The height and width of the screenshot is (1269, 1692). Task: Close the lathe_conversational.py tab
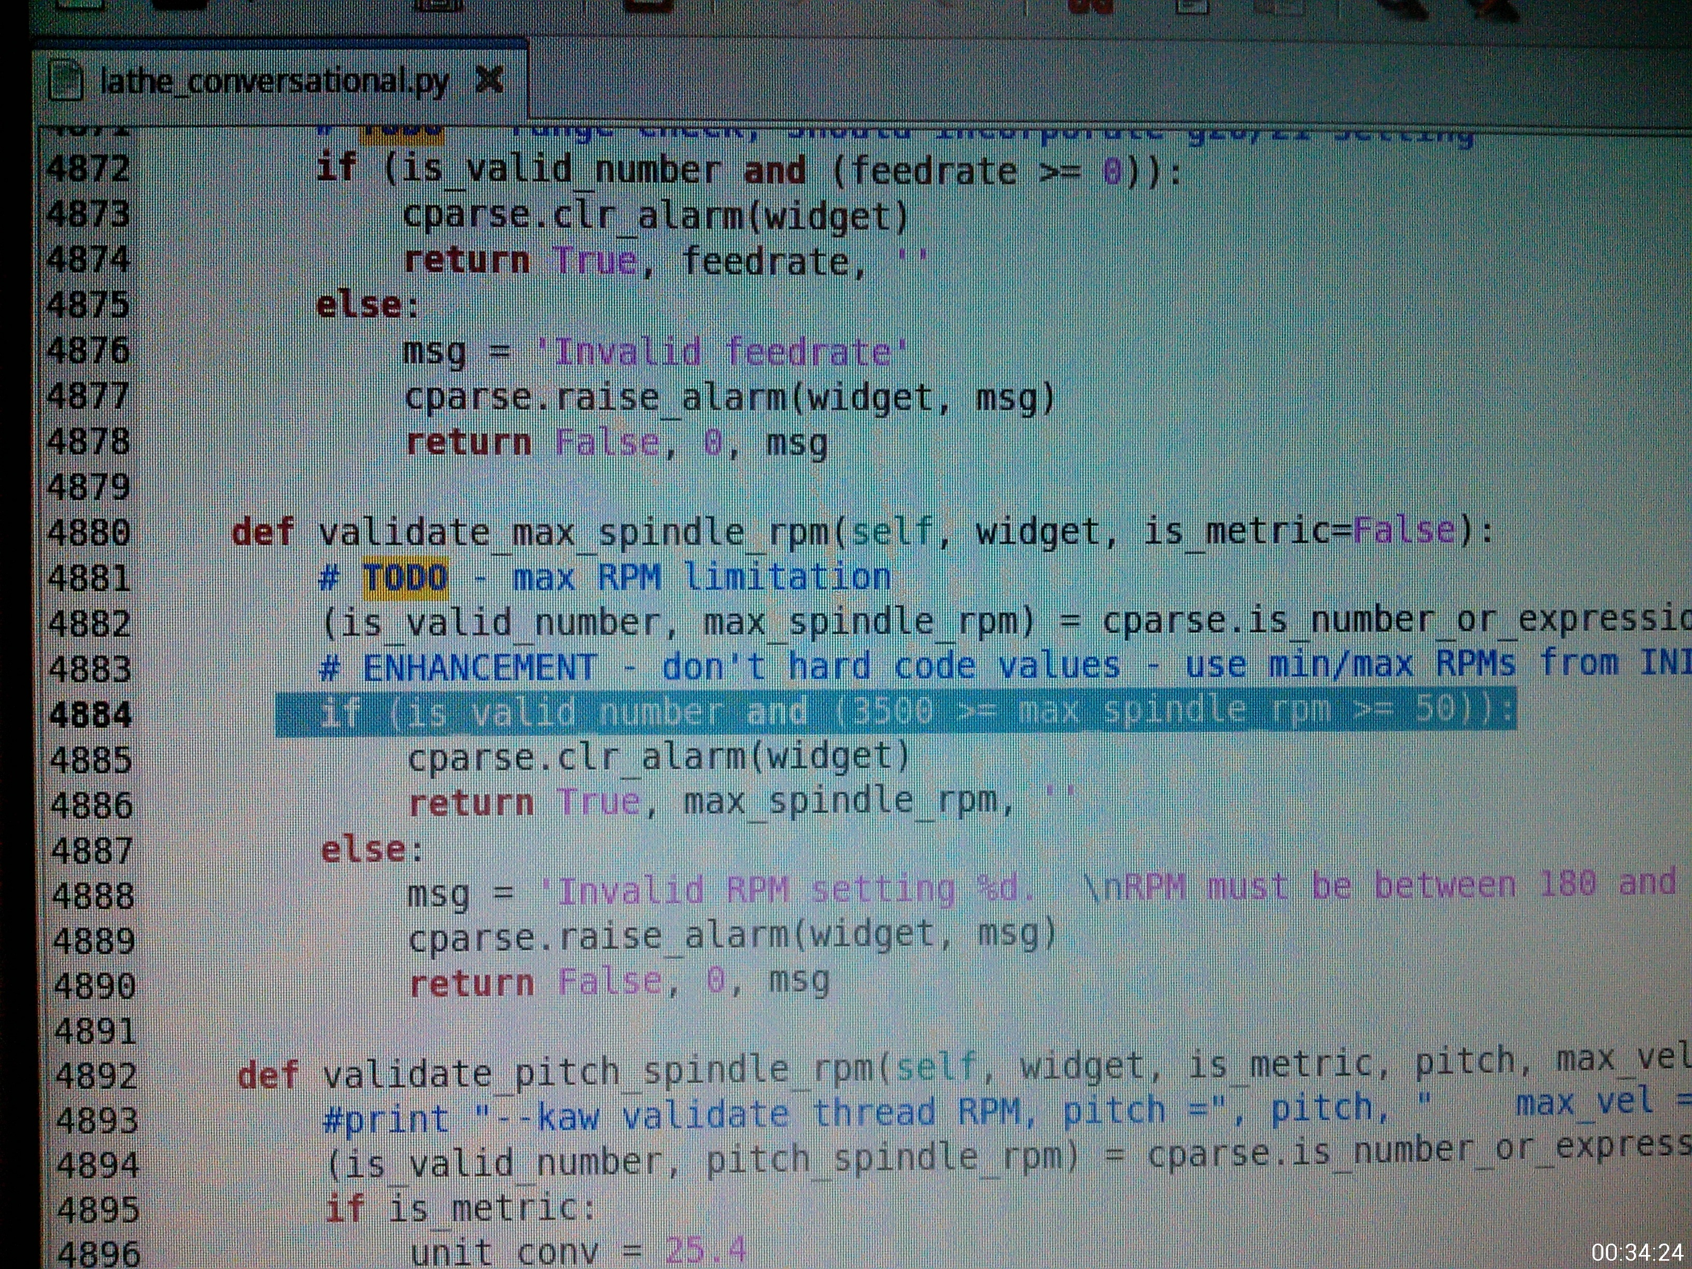(x=489, y=79)
